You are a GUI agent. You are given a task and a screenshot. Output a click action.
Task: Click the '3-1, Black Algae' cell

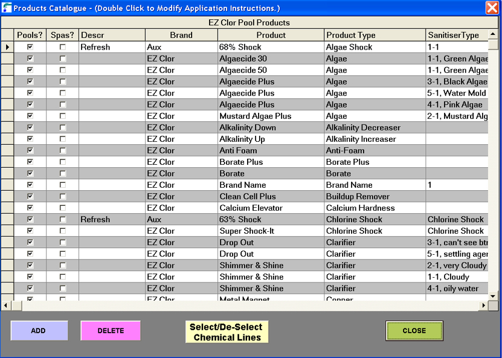[x=457, y=82]
